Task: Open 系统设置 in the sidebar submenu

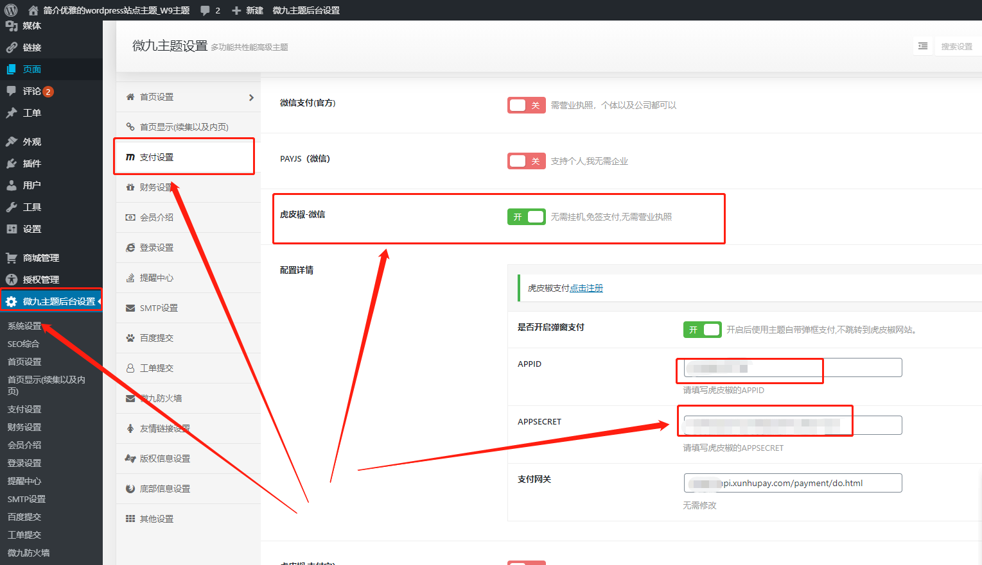Action: pyautogui.click(x=24, y=326)
